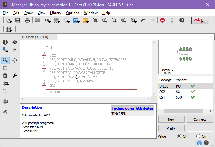215x147 pixels.
Task: Open the Change wrench tool
Action: (x=15, y=76)
